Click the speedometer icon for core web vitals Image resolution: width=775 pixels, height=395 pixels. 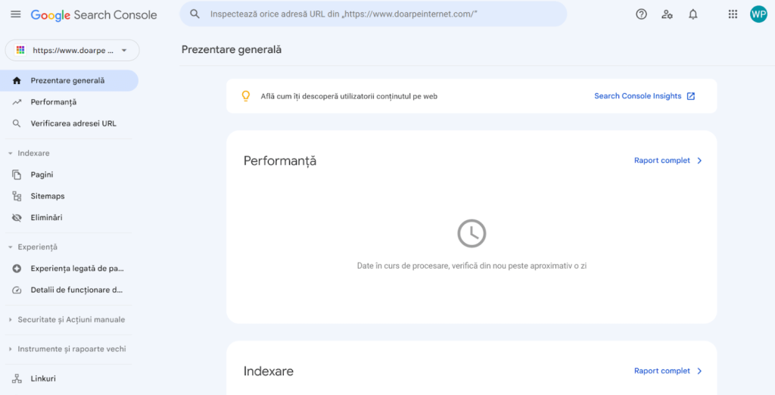[x=17, y=290]
